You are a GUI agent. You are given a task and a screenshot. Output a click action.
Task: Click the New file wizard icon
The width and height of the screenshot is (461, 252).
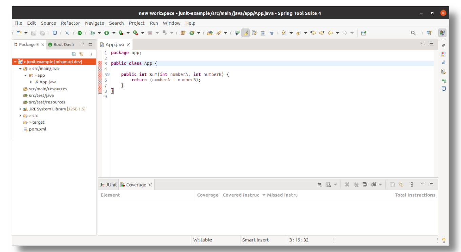[19, 33]
